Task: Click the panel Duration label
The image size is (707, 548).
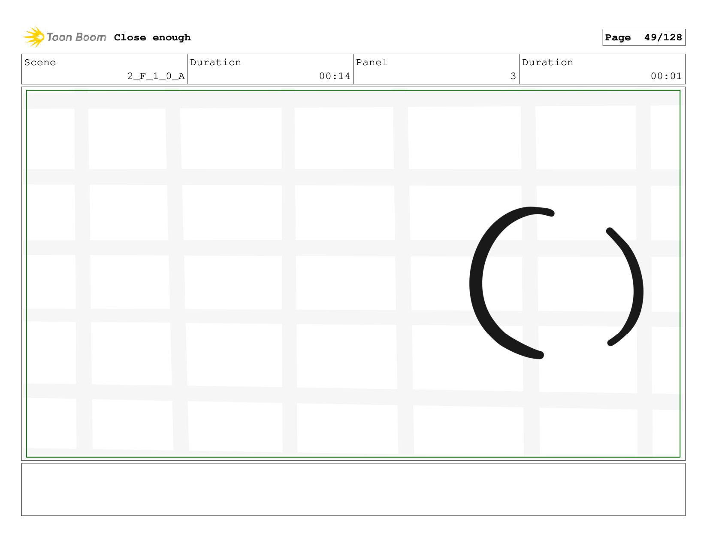Action: 547,63
